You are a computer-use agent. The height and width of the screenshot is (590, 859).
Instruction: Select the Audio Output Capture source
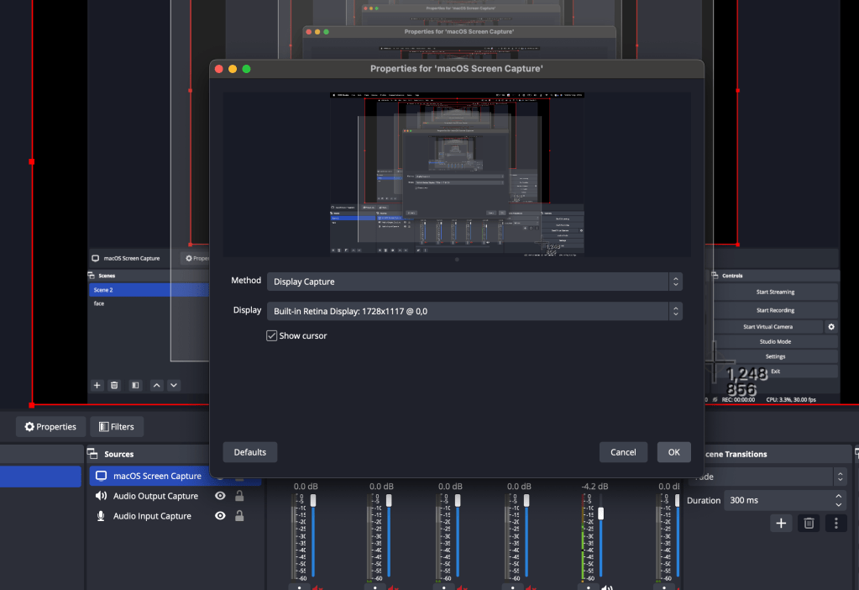pos(155,496)
